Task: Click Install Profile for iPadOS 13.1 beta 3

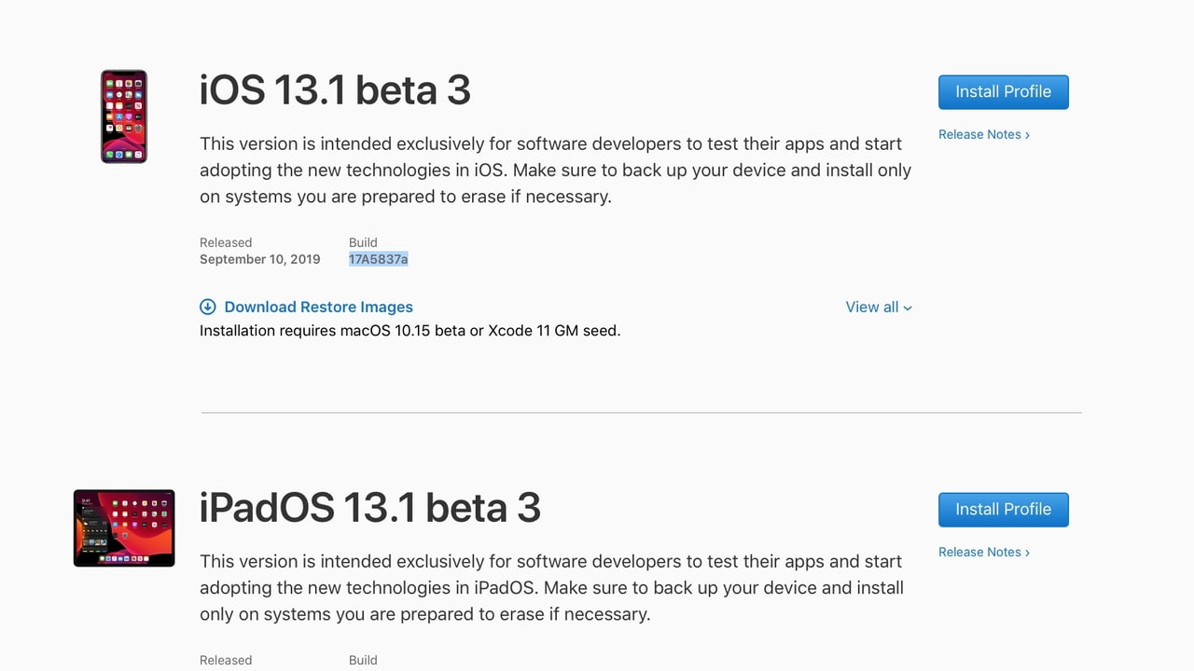Action: click(1003, 509)
